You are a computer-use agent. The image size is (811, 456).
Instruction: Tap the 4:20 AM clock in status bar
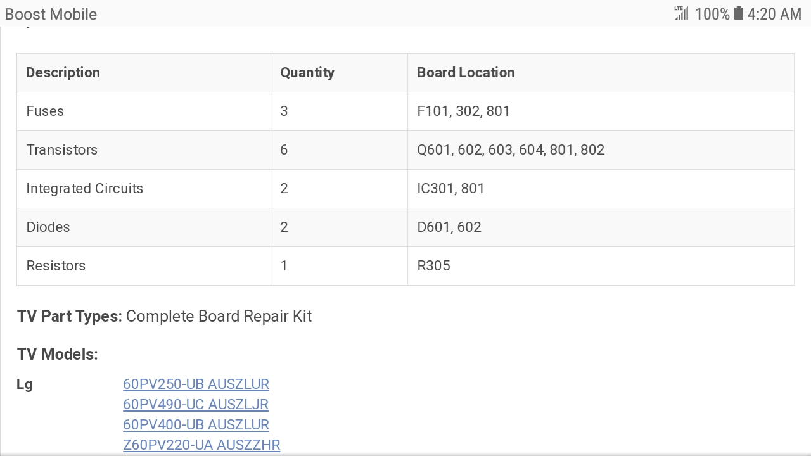pos(774,13)
